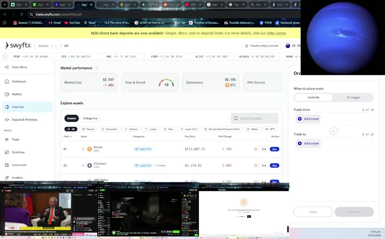Viewport: 385px width, 239px height.
Task: Filter assets by Favourites
Action: [x=109, y=129]
